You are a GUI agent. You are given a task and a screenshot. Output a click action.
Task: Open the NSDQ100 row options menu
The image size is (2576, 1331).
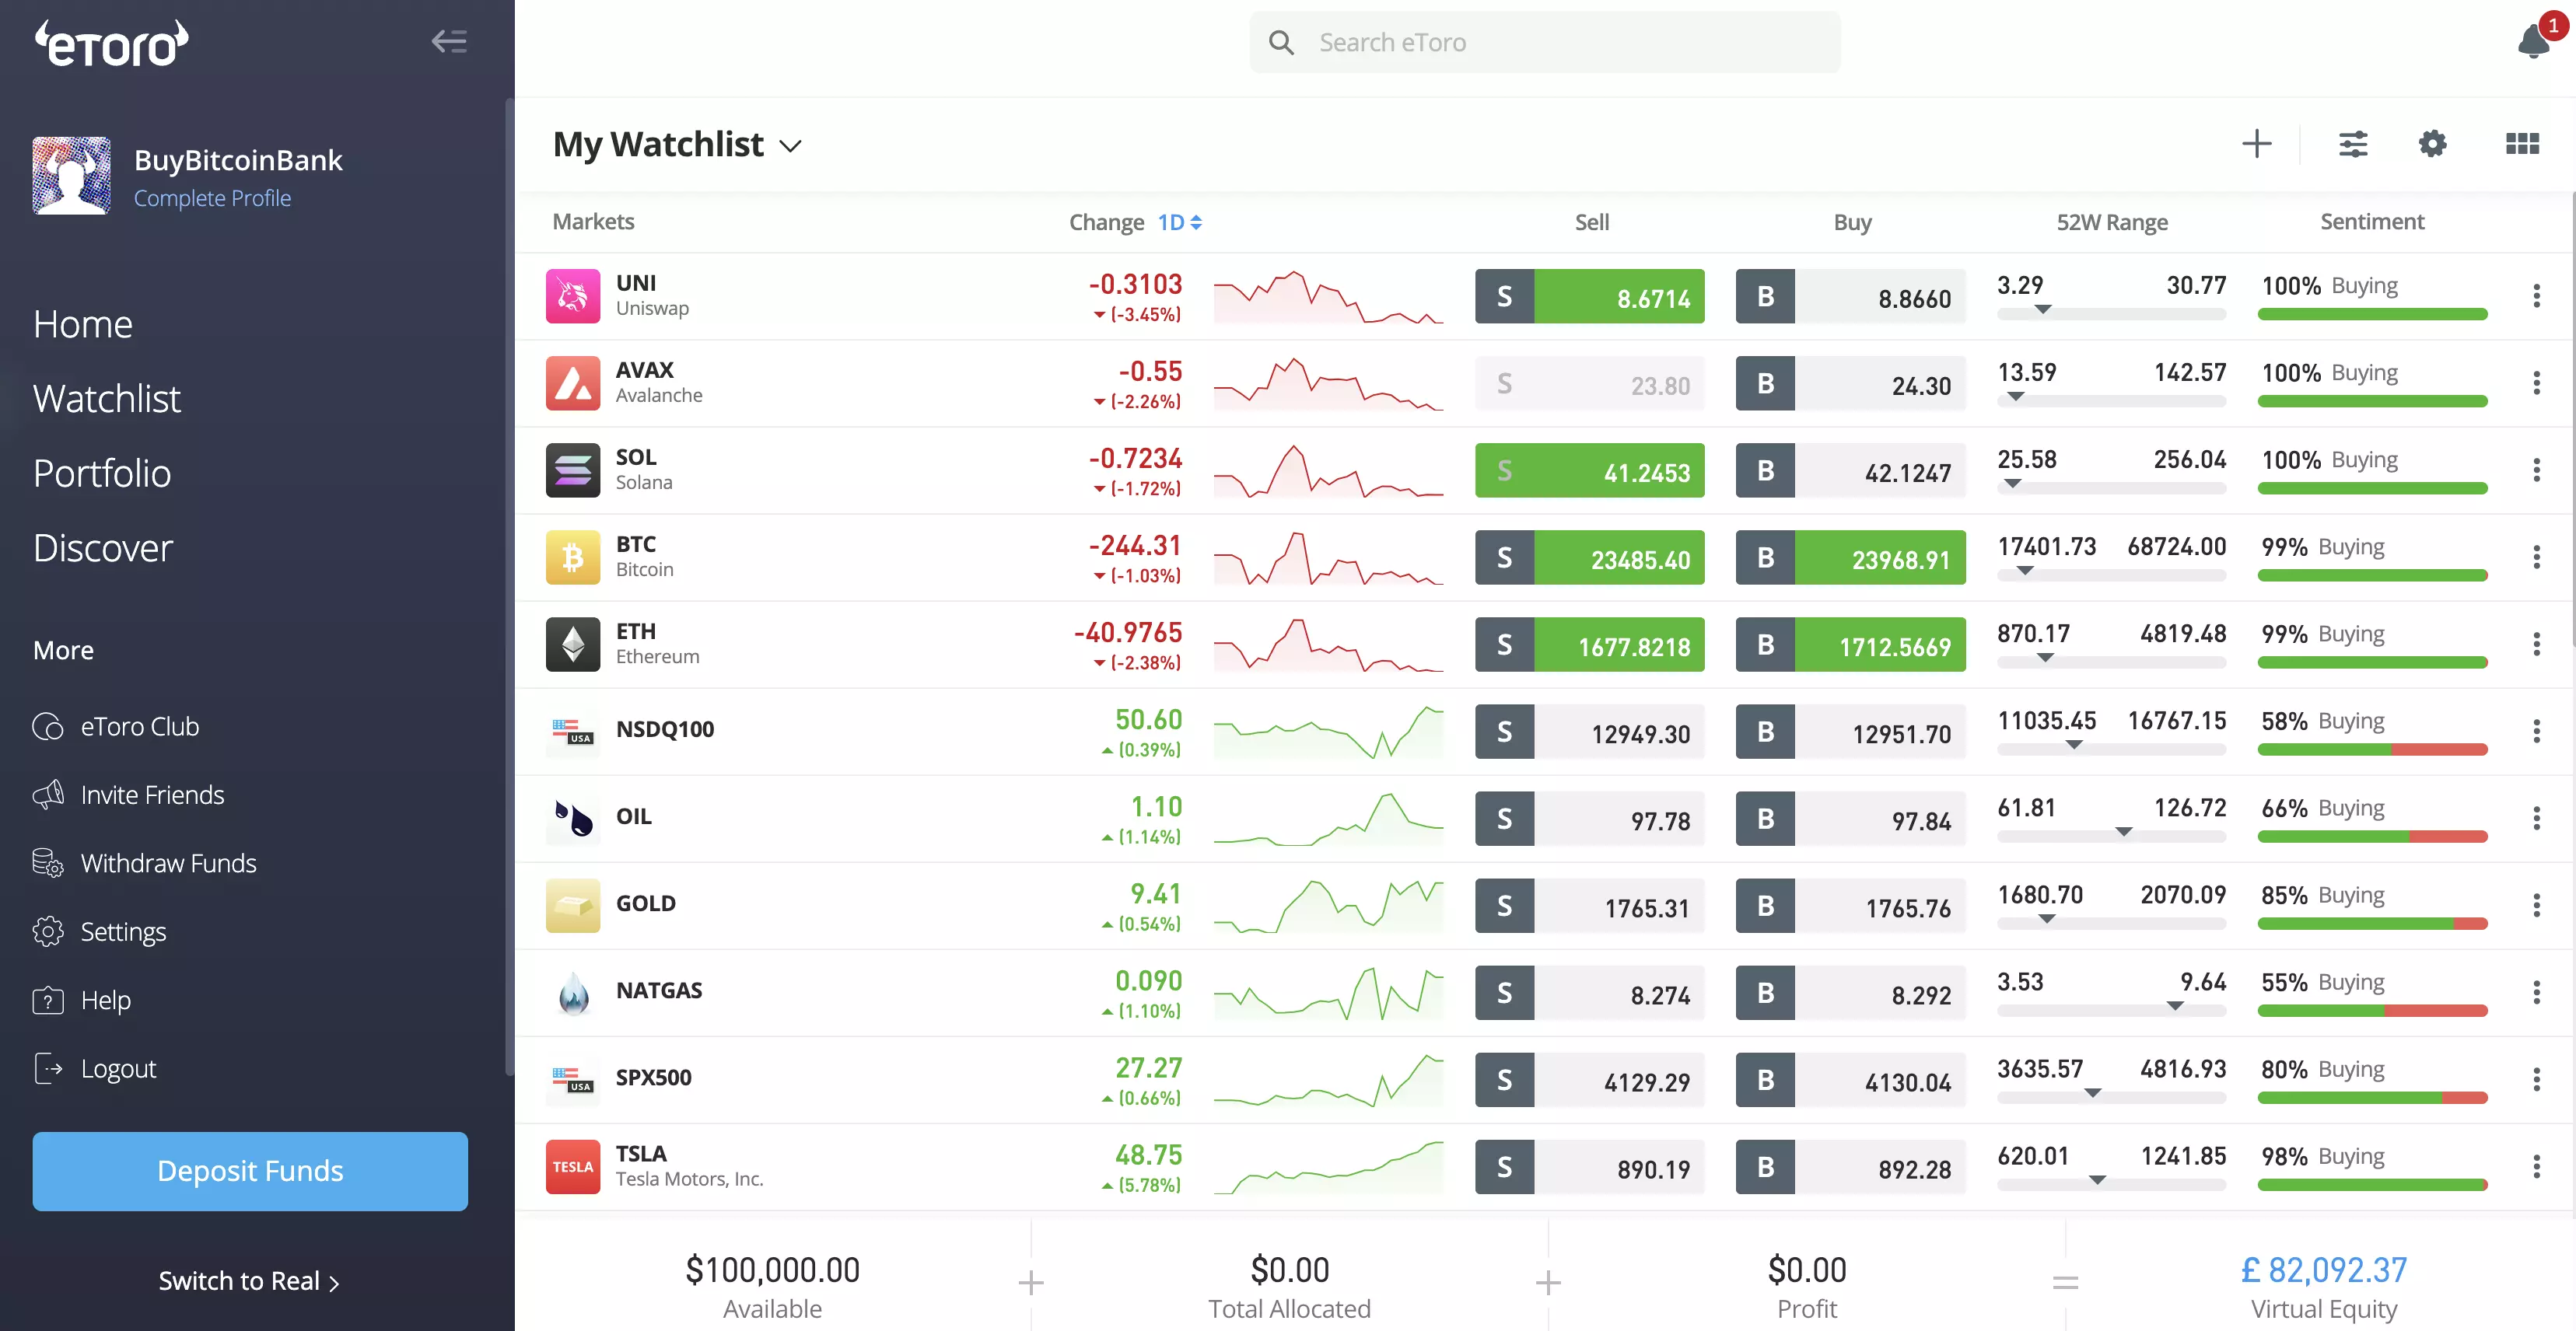click(x=2536, y=731)
